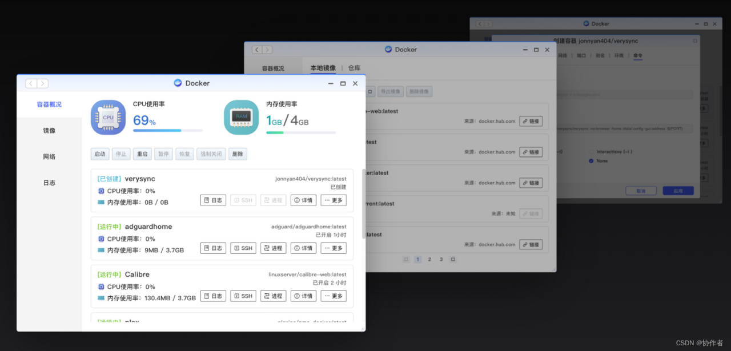Click the CPU usage icon

coord(108,116)
